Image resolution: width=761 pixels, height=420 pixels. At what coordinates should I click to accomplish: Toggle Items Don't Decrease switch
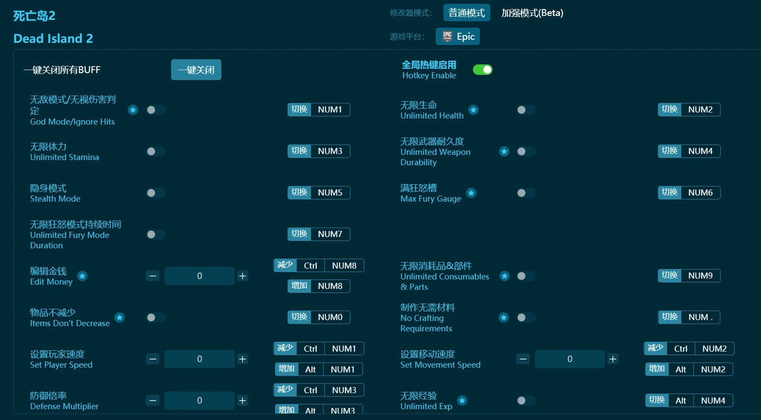156,317
